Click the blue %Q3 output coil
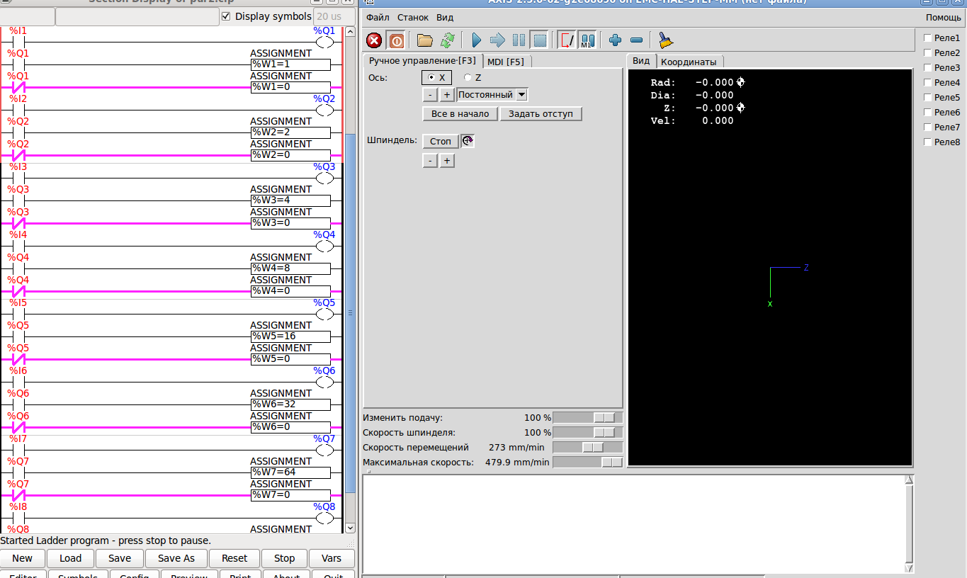 [x=324, y=178]
